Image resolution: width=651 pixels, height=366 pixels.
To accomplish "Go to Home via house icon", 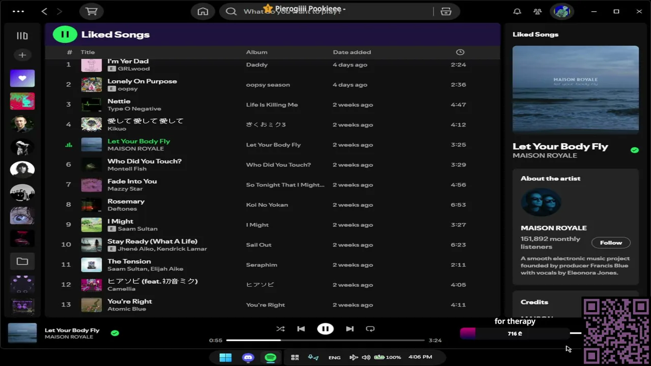I will tap(203, 11).
